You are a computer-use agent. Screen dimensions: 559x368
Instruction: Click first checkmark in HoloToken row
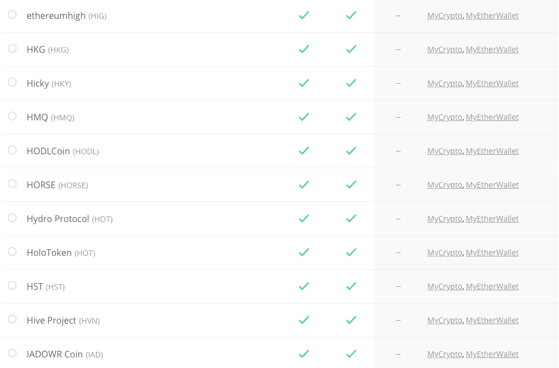304,252
